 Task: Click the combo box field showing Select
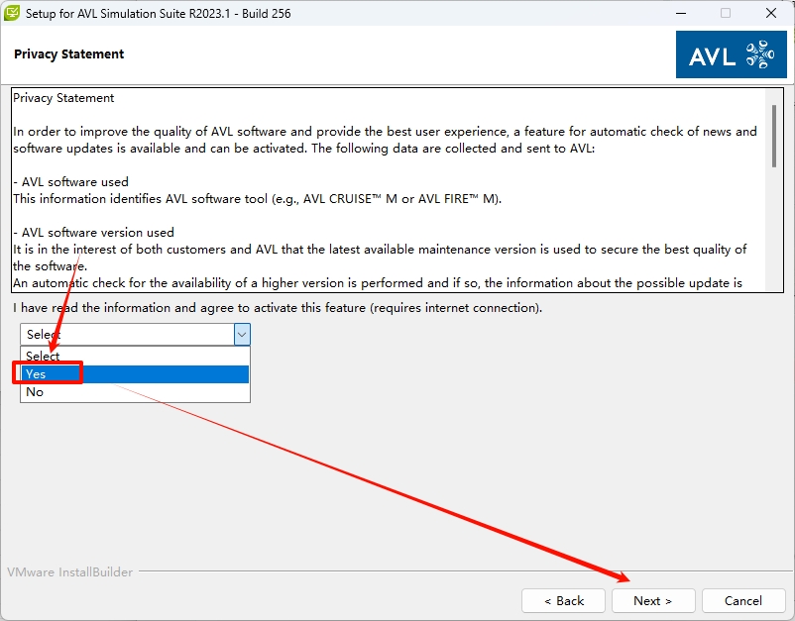point(126,335)
